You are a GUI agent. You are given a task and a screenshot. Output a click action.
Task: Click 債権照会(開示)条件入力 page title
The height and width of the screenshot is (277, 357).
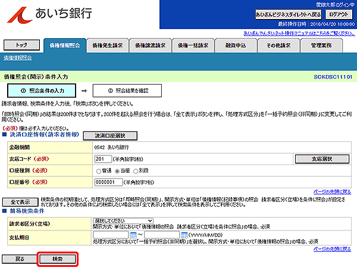(36, 77)
